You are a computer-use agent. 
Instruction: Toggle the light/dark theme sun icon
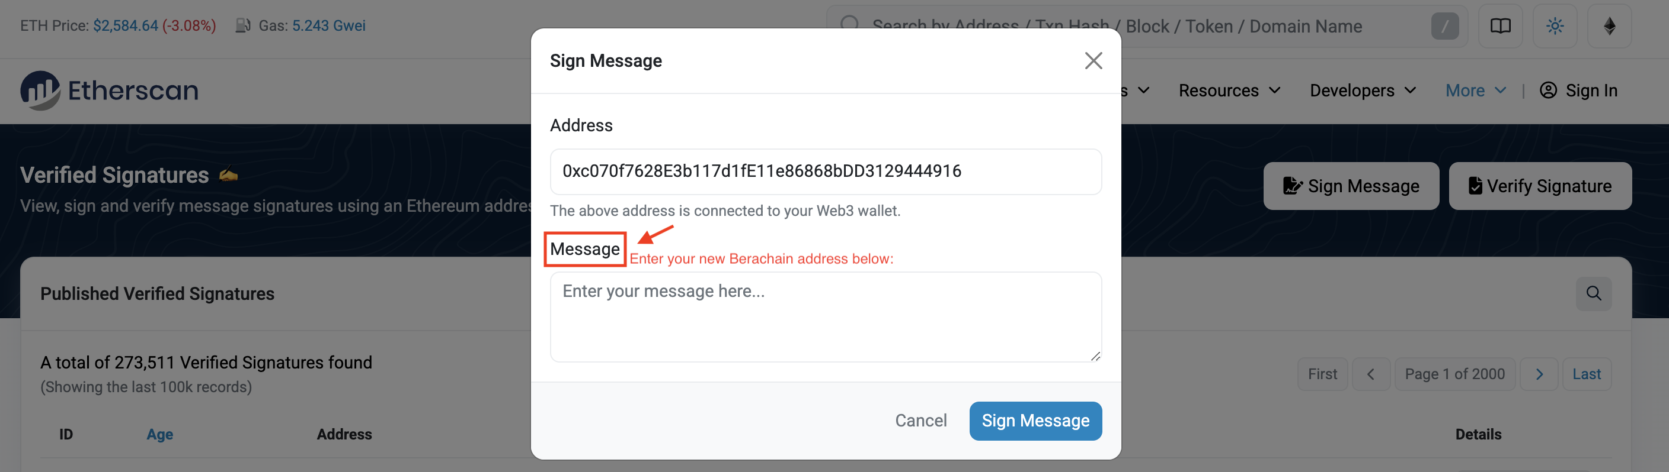1555,26
